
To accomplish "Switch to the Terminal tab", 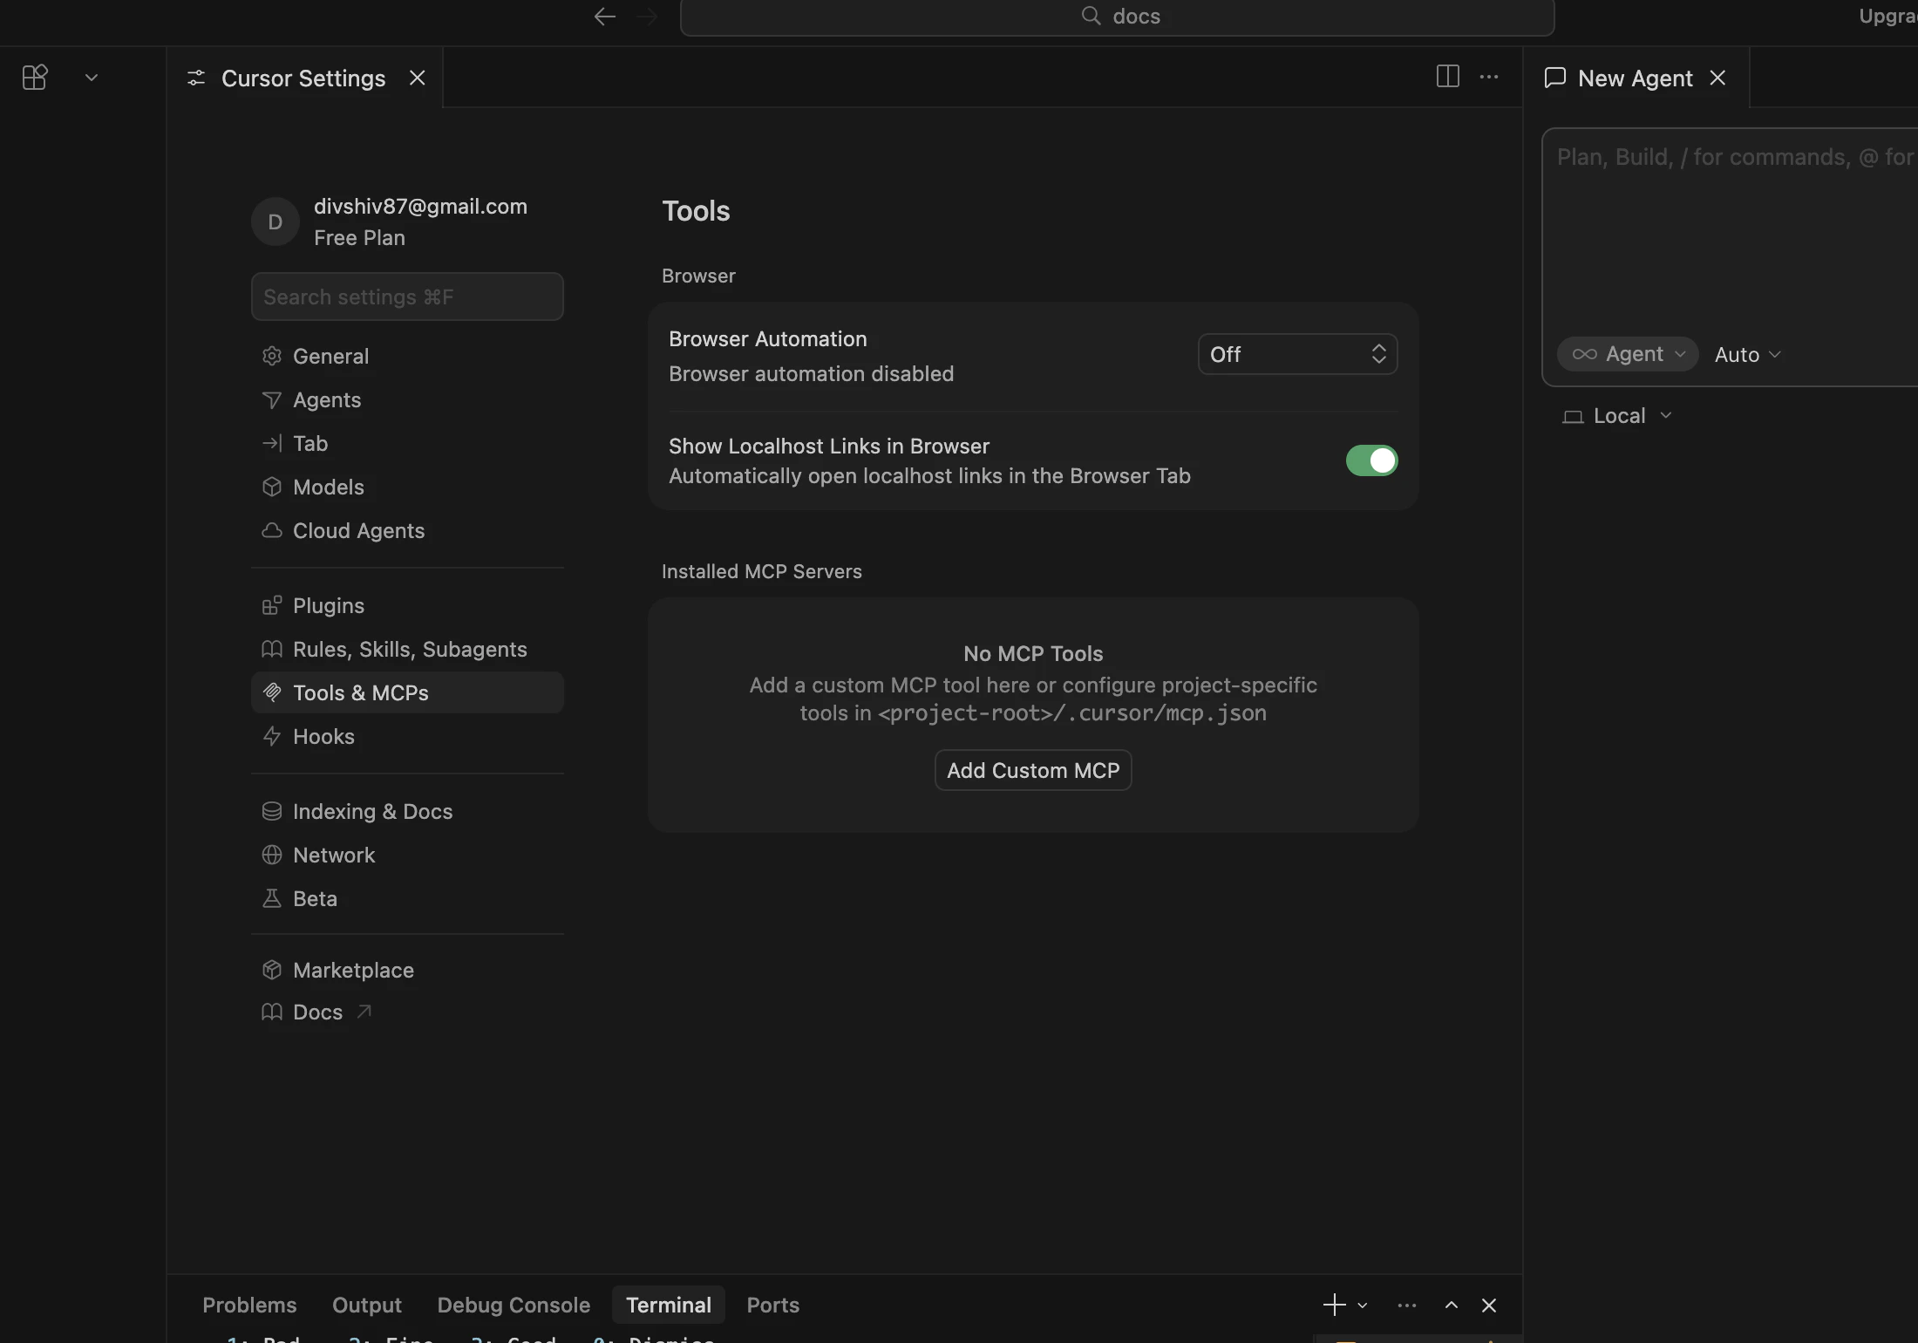I will click(668, 1305).
